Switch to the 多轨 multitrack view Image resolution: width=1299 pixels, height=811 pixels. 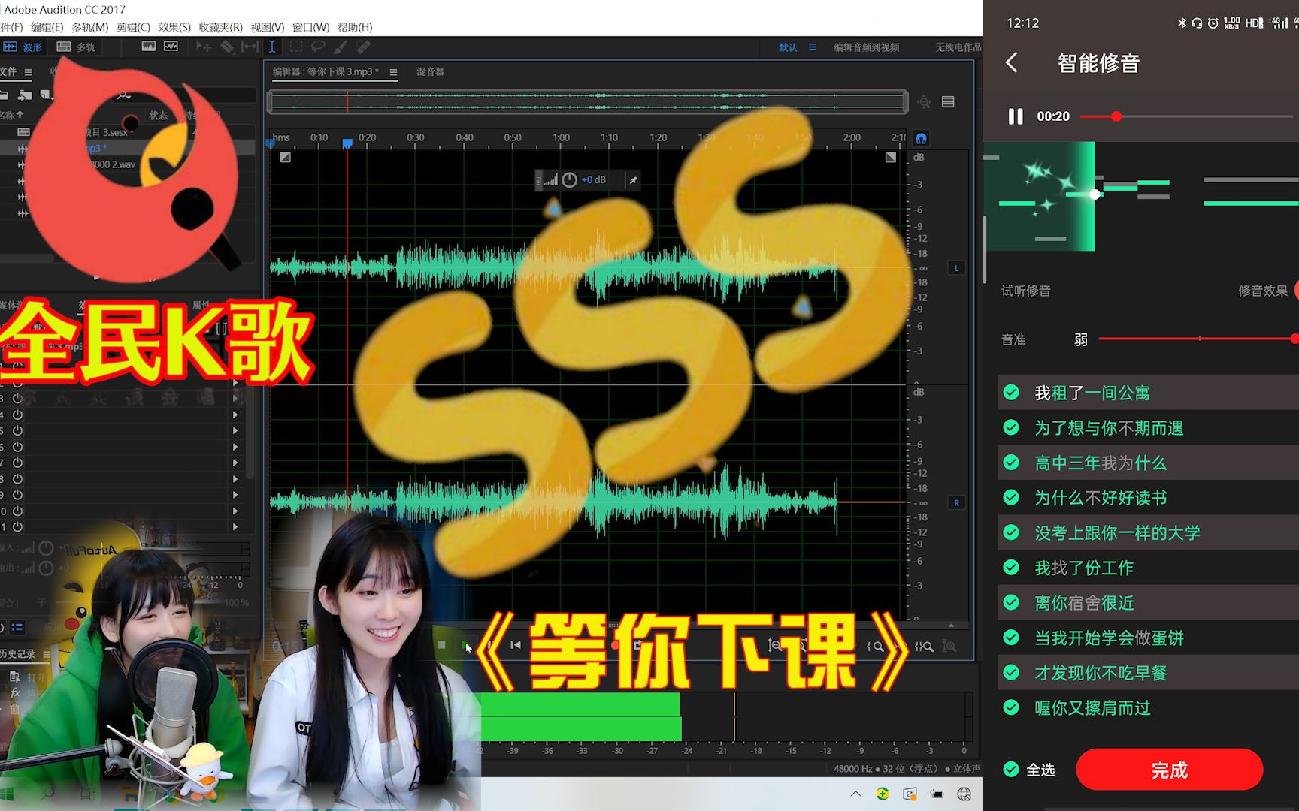pos(77,47)
